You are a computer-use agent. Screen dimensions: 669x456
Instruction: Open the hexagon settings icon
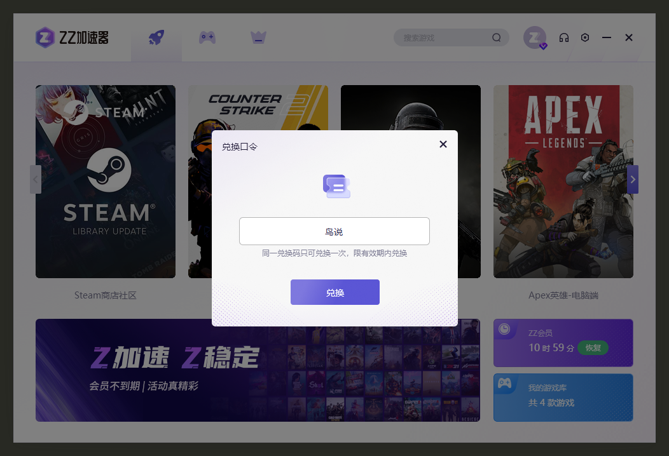(x=585, y=37)
